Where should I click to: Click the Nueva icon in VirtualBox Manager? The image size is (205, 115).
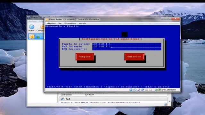(31, 27)
